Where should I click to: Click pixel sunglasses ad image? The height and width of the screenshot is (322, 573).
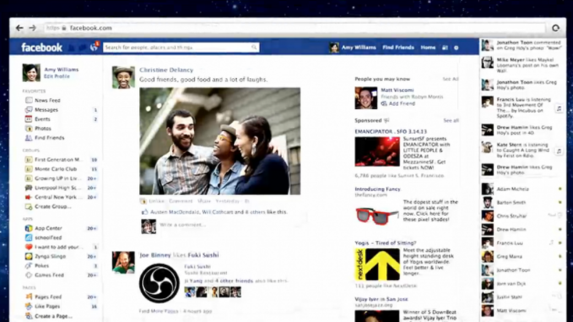(377, 215)
